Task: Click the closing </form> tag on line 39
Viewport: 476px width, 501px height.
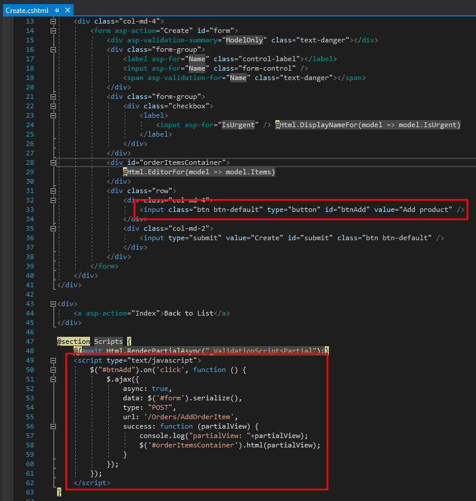Action: coord(104,266)
